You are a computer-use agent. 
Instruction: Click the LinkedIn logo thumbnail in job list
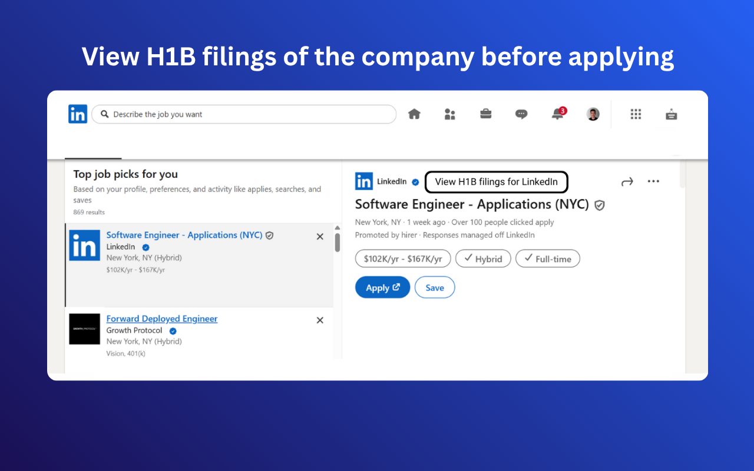click(84, 245)
